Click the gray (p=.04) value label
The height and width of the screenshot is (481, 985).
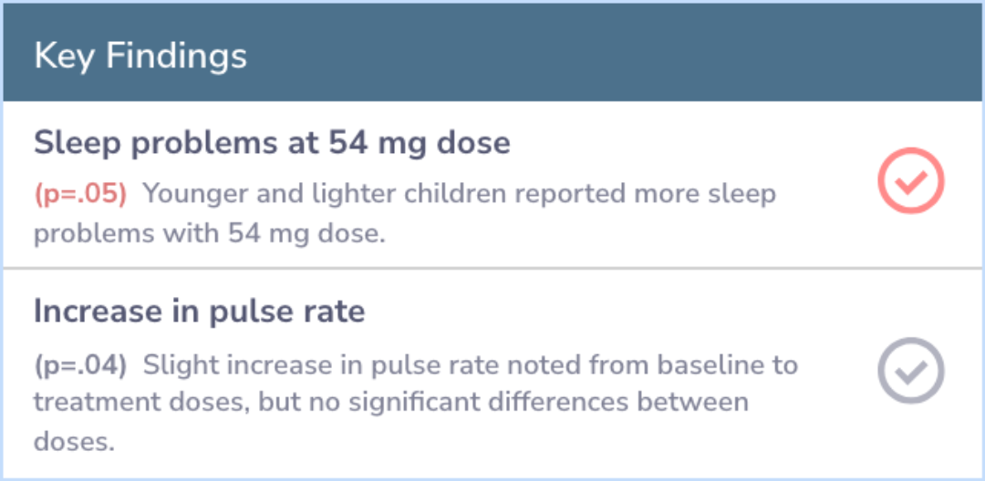tap(80, 365)
